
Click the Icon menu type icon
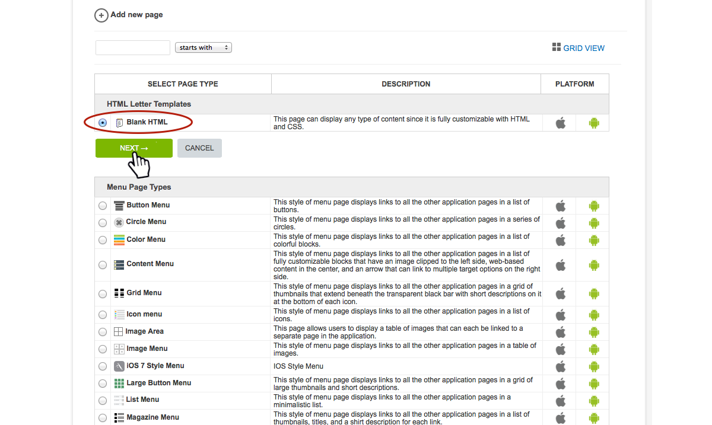coord(119,314)
